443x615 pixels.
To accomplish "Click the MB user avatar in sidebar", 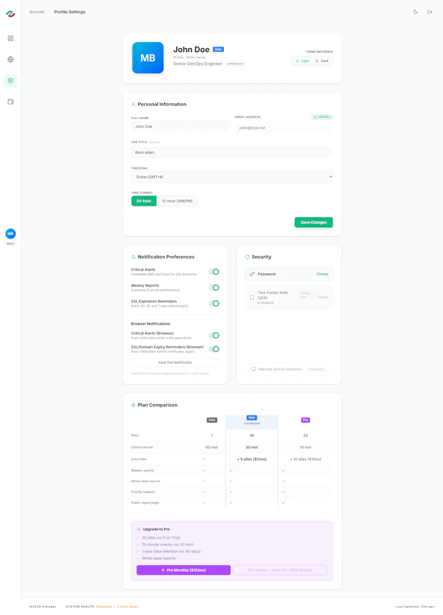I will click(x=11, y=234).
